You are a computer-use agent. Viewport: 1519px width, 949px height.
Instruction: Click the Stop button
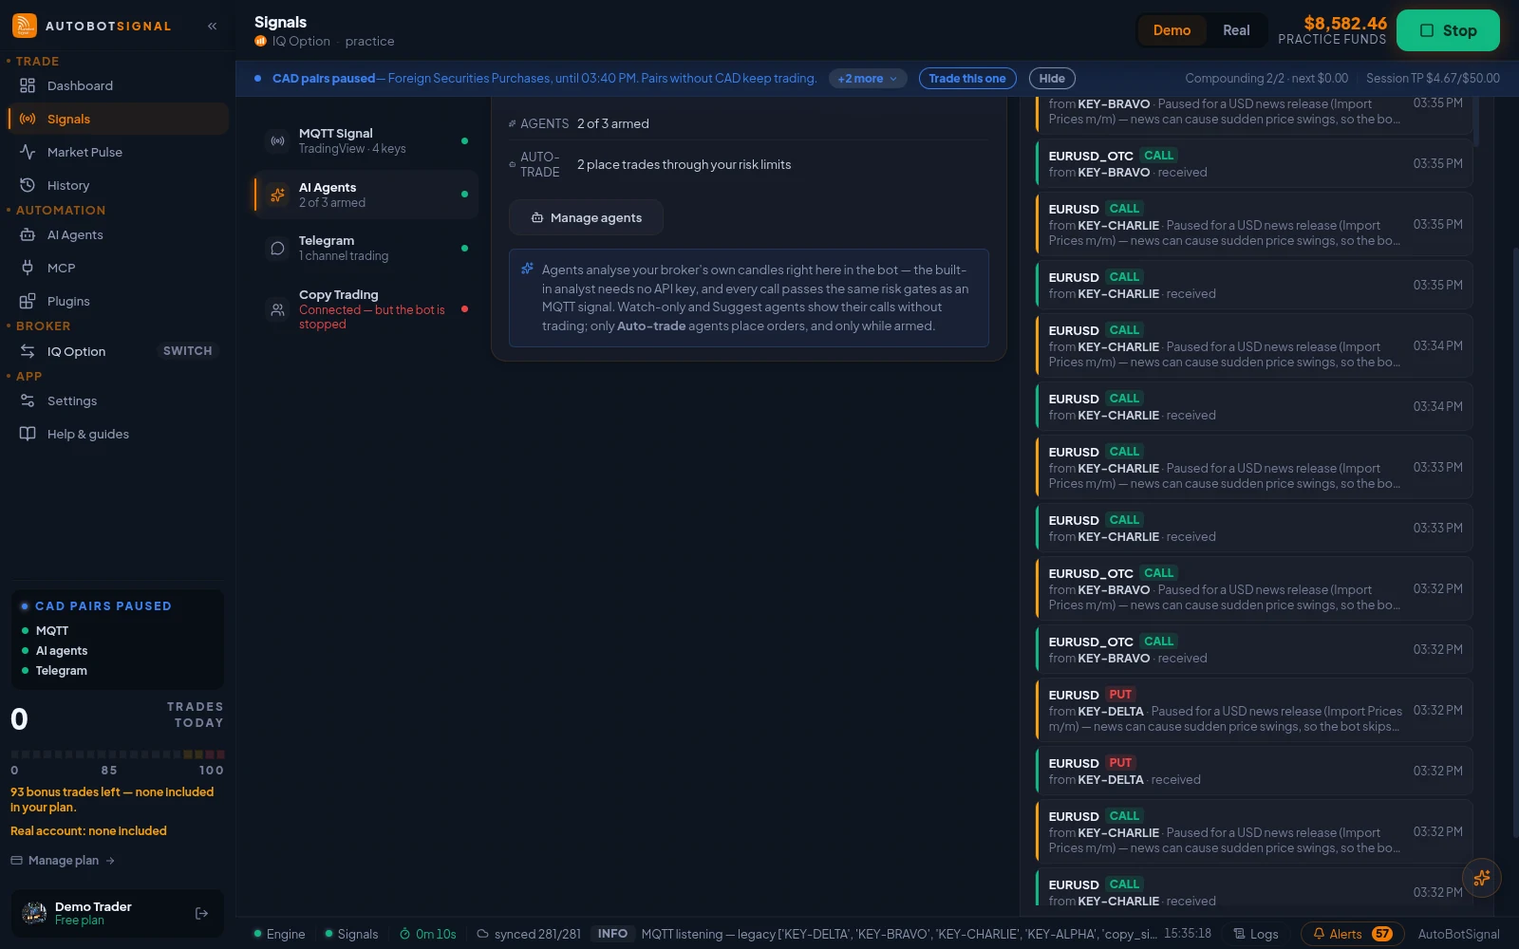pyautogui.click(x=1448, y=30)
